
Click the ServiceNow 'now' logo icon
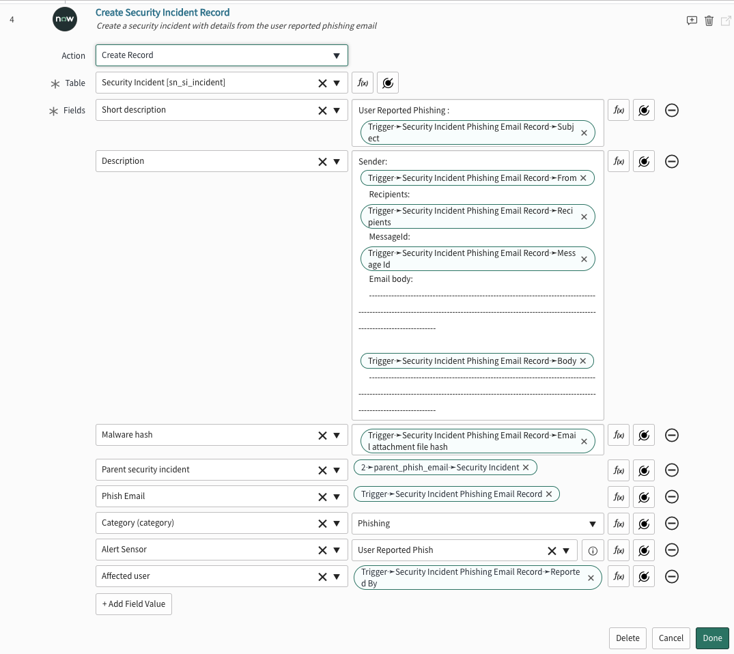click(x=65, y=19)
